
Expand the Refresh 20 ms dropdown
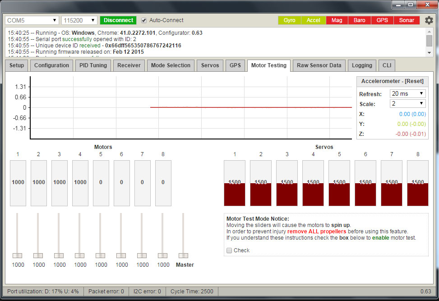click(408, 93)
